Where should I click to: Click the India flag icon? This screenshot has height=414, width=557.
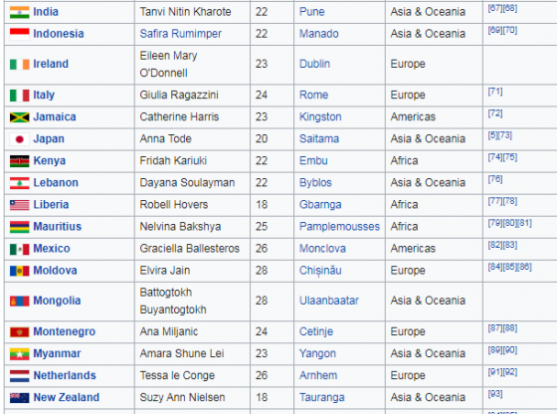[x=19, y=12]
